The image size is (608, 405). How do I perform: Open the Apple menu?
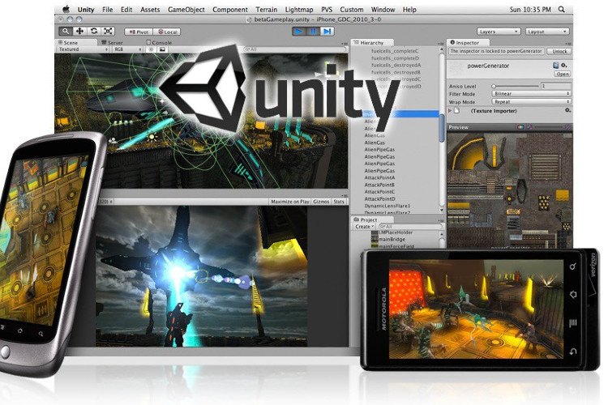(66, 9)
